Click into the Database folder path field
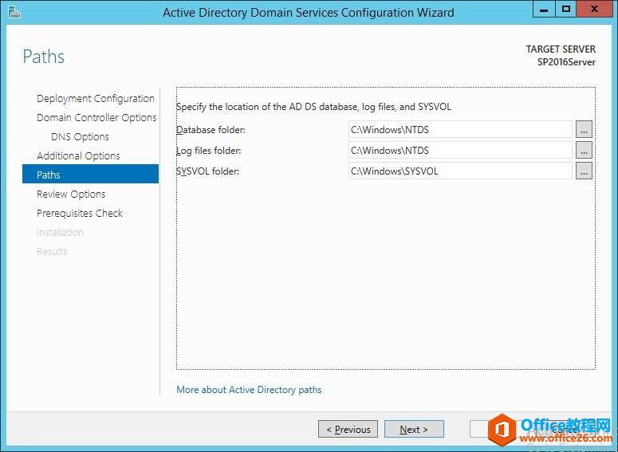 460,129
